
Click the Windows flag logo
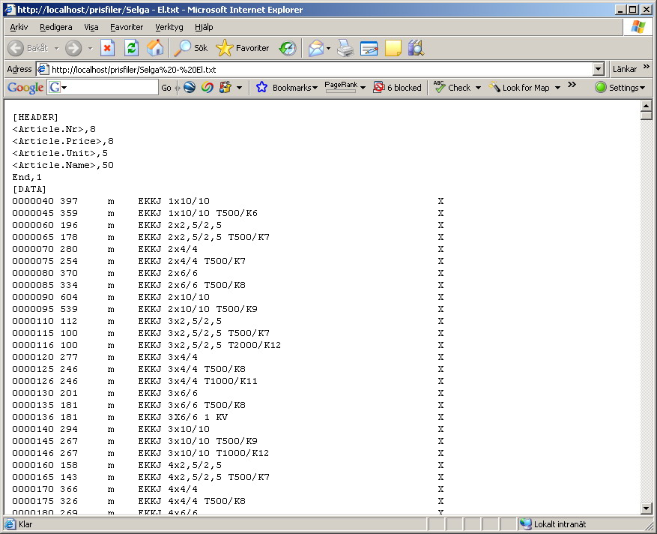click(x=638, y=27)
